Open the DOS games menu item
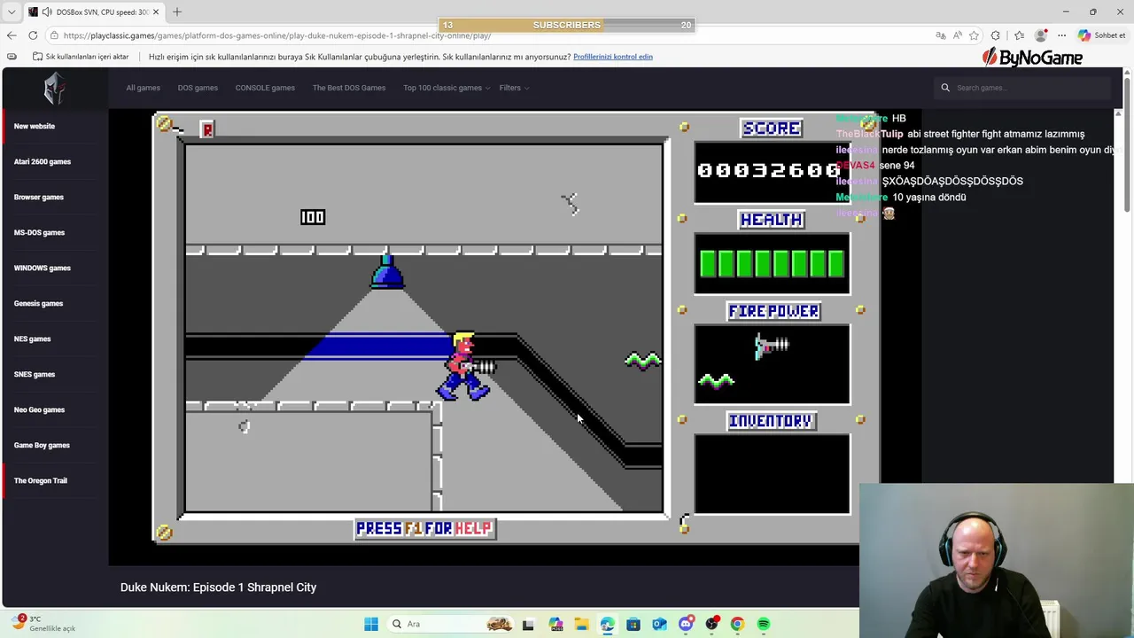Screen dimensions: 1134x638 pyautogui.click(x=198, y=88)
